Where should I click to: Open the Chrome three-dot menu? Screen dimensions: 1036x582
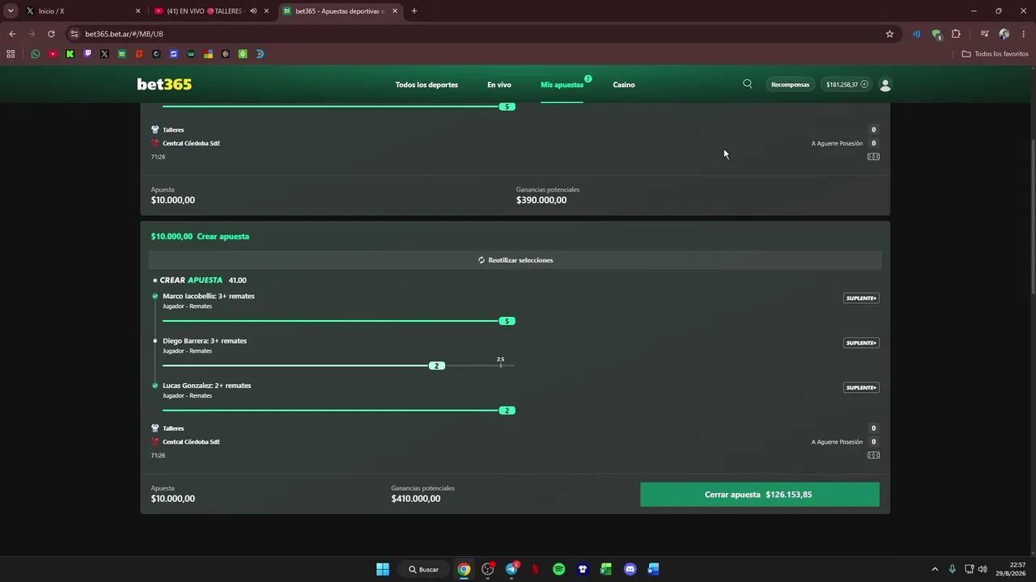click(x=1024, y=34)
